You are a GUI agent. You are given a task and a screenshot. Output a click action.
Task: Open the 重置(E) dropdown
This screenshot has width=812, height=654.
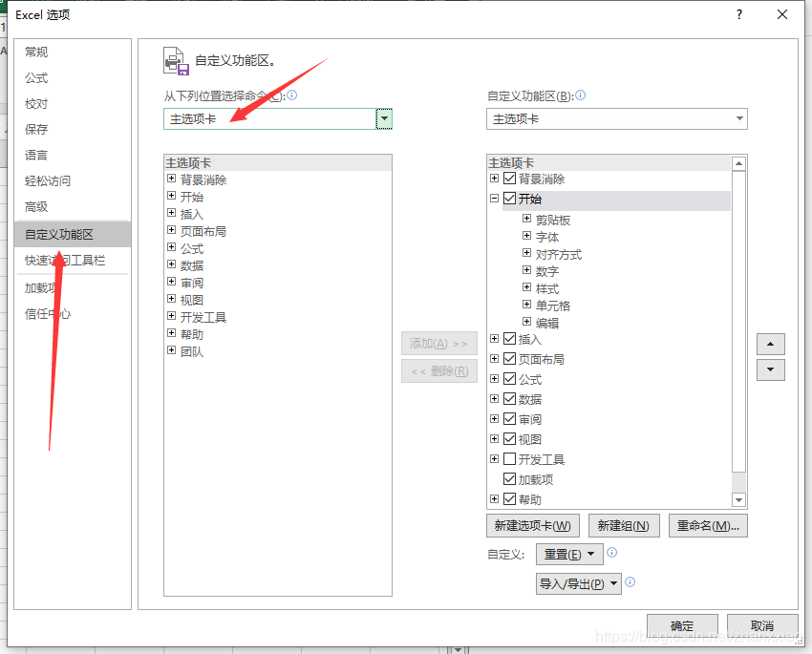pyautogui.click(x=569, y=554)
